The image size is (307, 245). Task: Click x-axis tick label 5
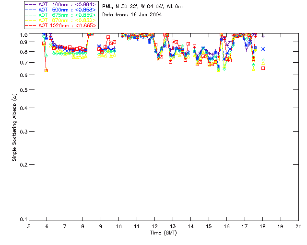coord(29,226)
